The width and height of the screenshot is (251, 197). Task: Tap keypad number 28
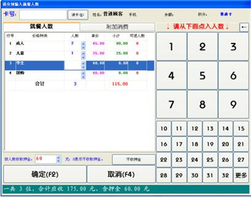[164, 175]
